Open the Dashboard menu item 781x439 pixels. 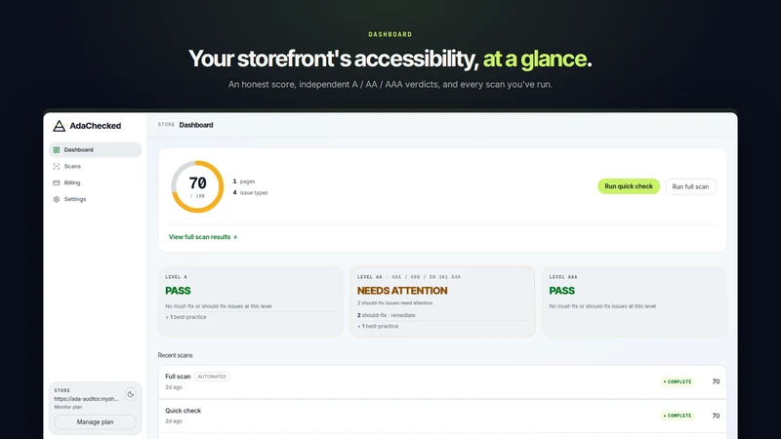[x=95, y=150]
